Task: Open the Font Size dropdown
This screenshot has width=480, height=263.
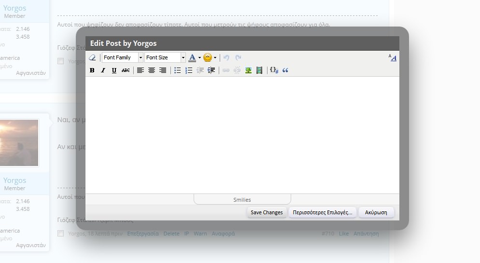Action: [x=165, y=57]
